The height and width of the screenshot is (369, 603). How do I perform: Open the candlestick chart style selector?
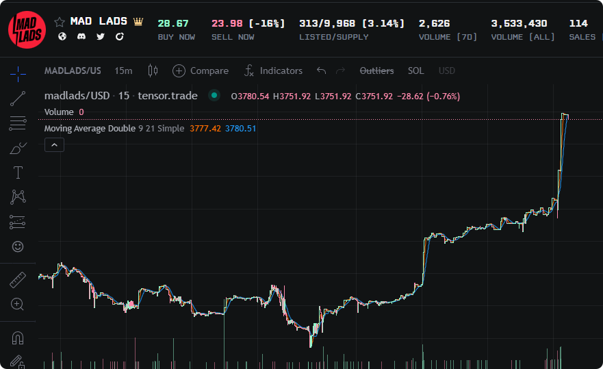pos(153,71)
